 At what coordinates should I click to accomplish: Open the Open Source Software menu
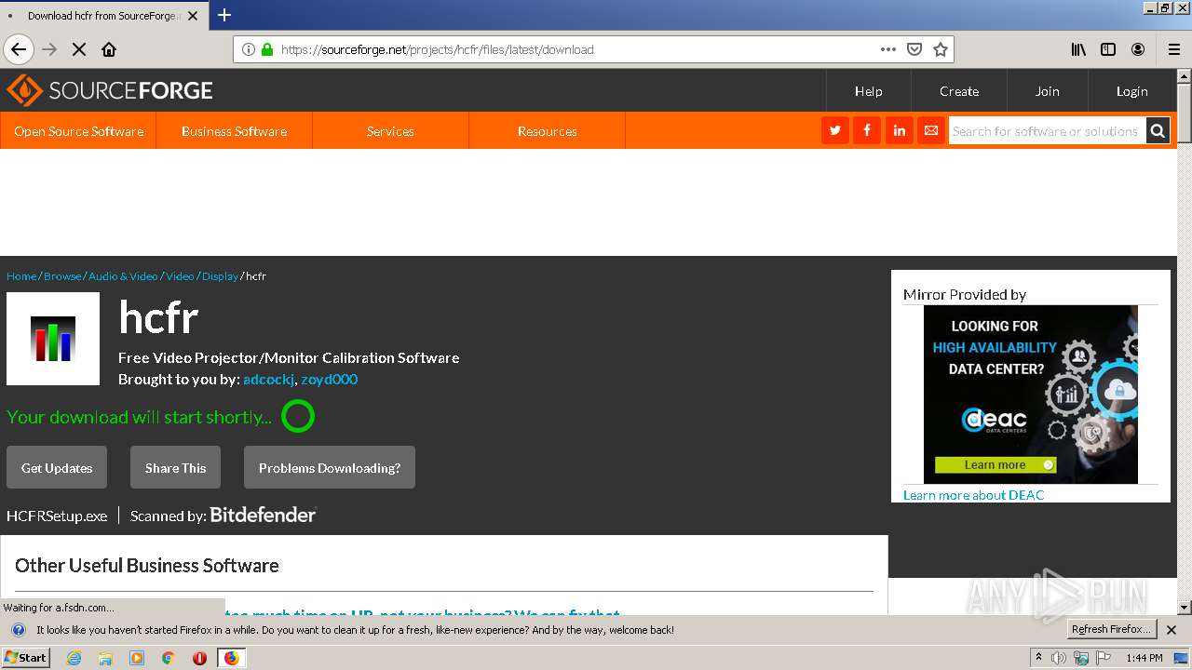point(78,131)
